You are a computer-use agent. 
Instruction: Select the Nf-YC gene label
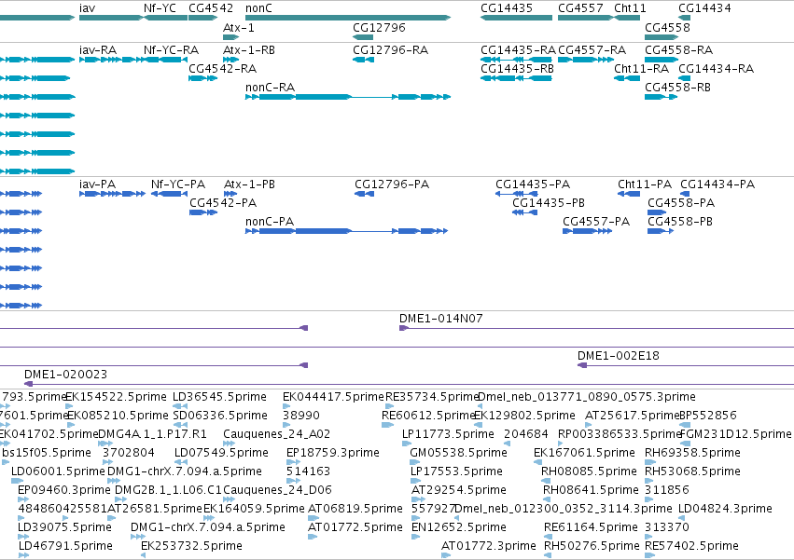pos(160,8)
